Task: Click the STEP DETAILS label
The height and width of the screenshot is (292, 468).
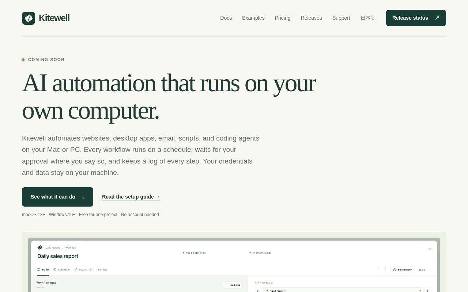Action: (264, 283)
